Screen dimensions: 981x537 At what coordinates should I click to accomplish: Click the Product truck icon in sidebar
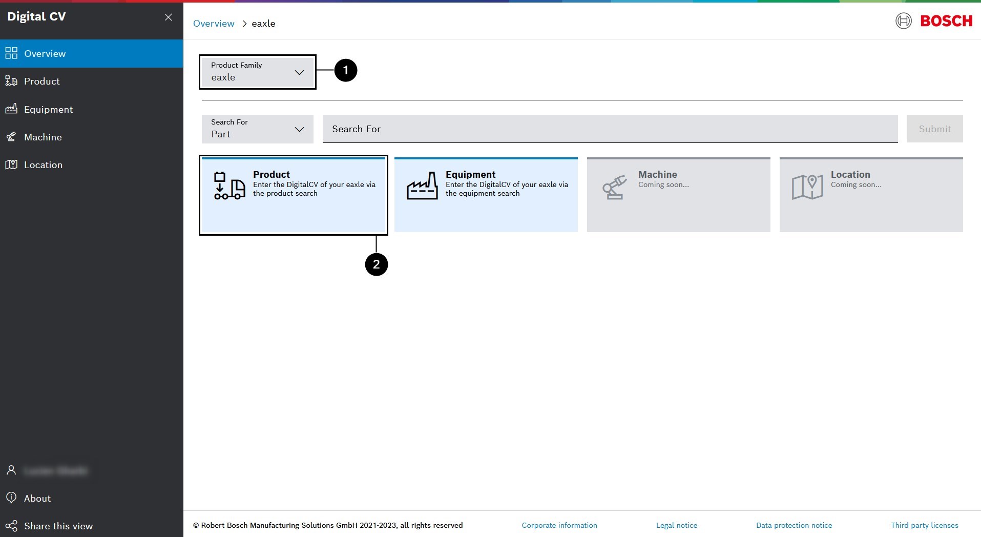click(11, 81)
